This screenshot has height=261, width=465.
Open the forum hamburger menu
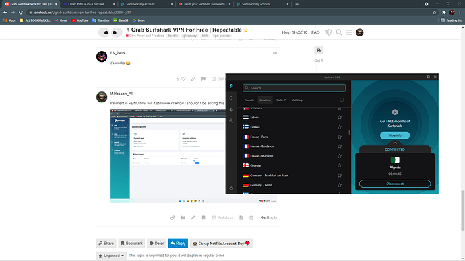[x=349, y=32]
